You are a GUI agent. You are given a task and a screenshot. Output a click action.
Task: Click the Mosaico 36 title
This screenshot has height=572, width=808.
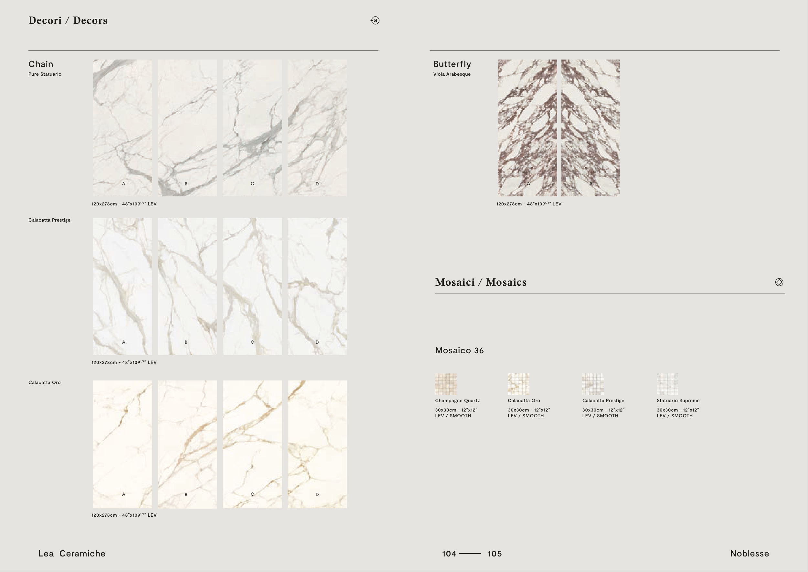click(x=459, y=350)
